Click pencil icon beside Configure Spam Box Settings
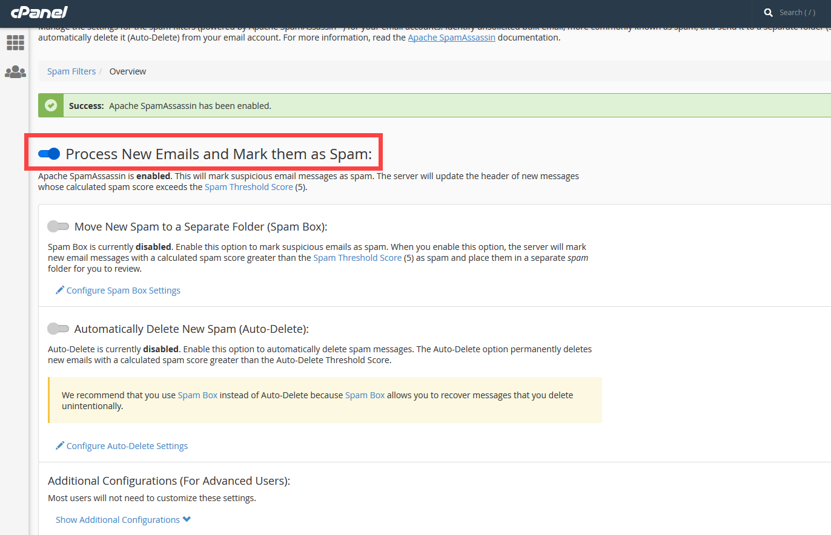The image size is (831, 535). point(60,290)
